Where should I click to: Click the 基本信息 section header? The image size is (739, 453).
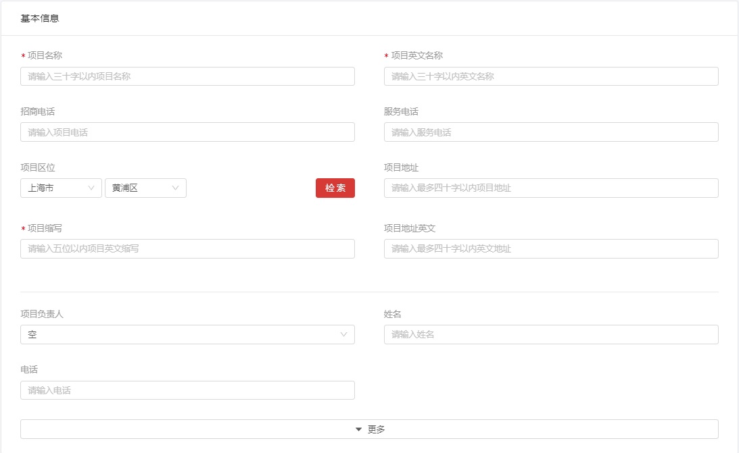point(40,19)
